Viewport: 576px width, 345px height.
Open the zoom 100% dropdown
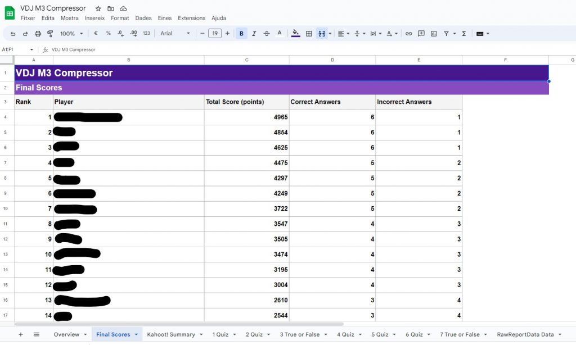click(x=71, y=34)
